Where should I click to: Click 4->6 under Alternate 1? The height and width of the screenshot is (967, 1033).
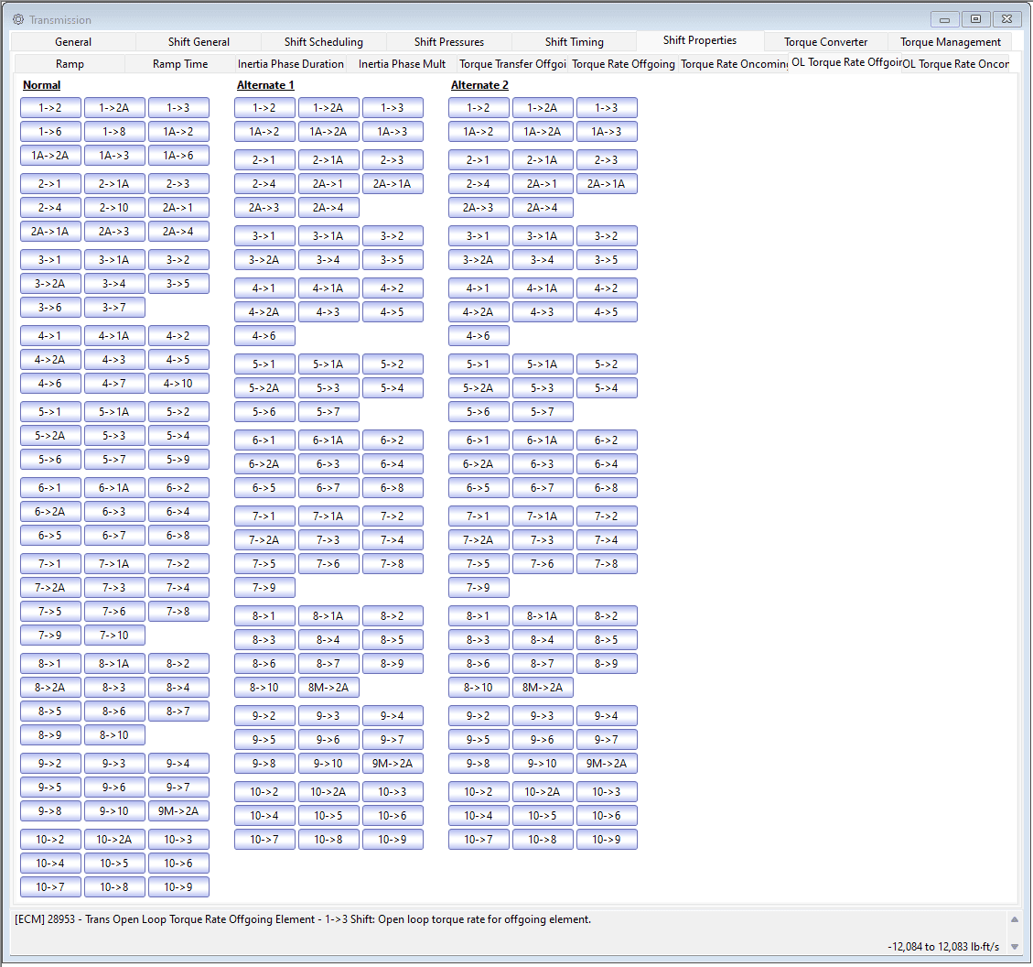(264, 336)
